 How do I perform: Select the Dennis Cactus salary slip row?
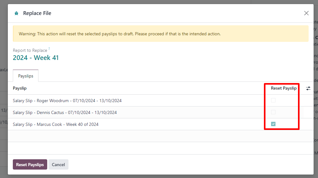[x=65, y=112]
